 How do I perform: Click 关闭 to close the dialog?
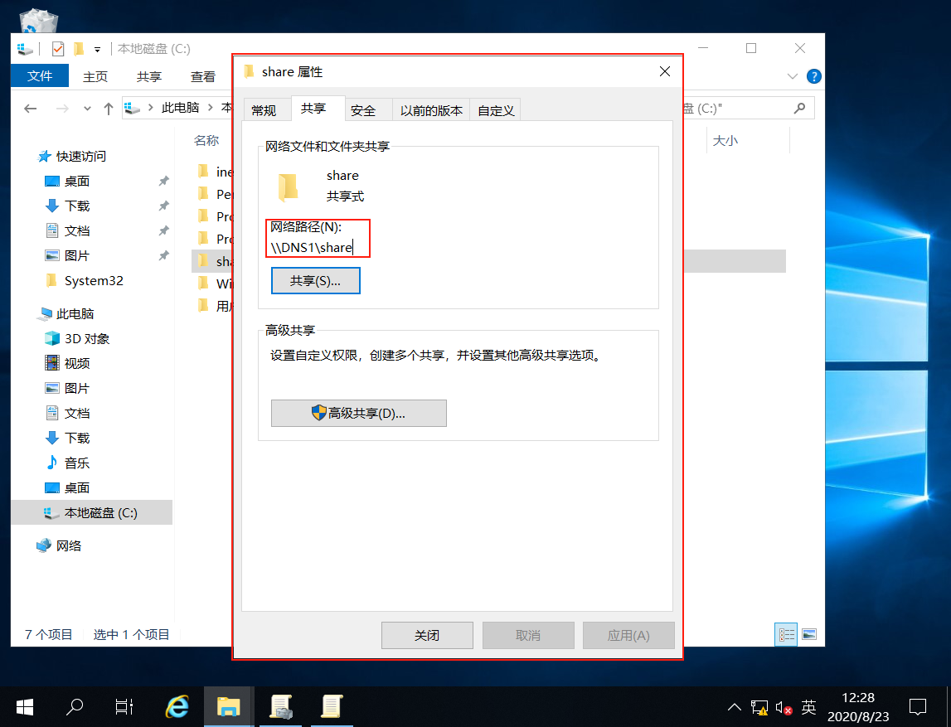pyautogui.click(x=427, y=635)
